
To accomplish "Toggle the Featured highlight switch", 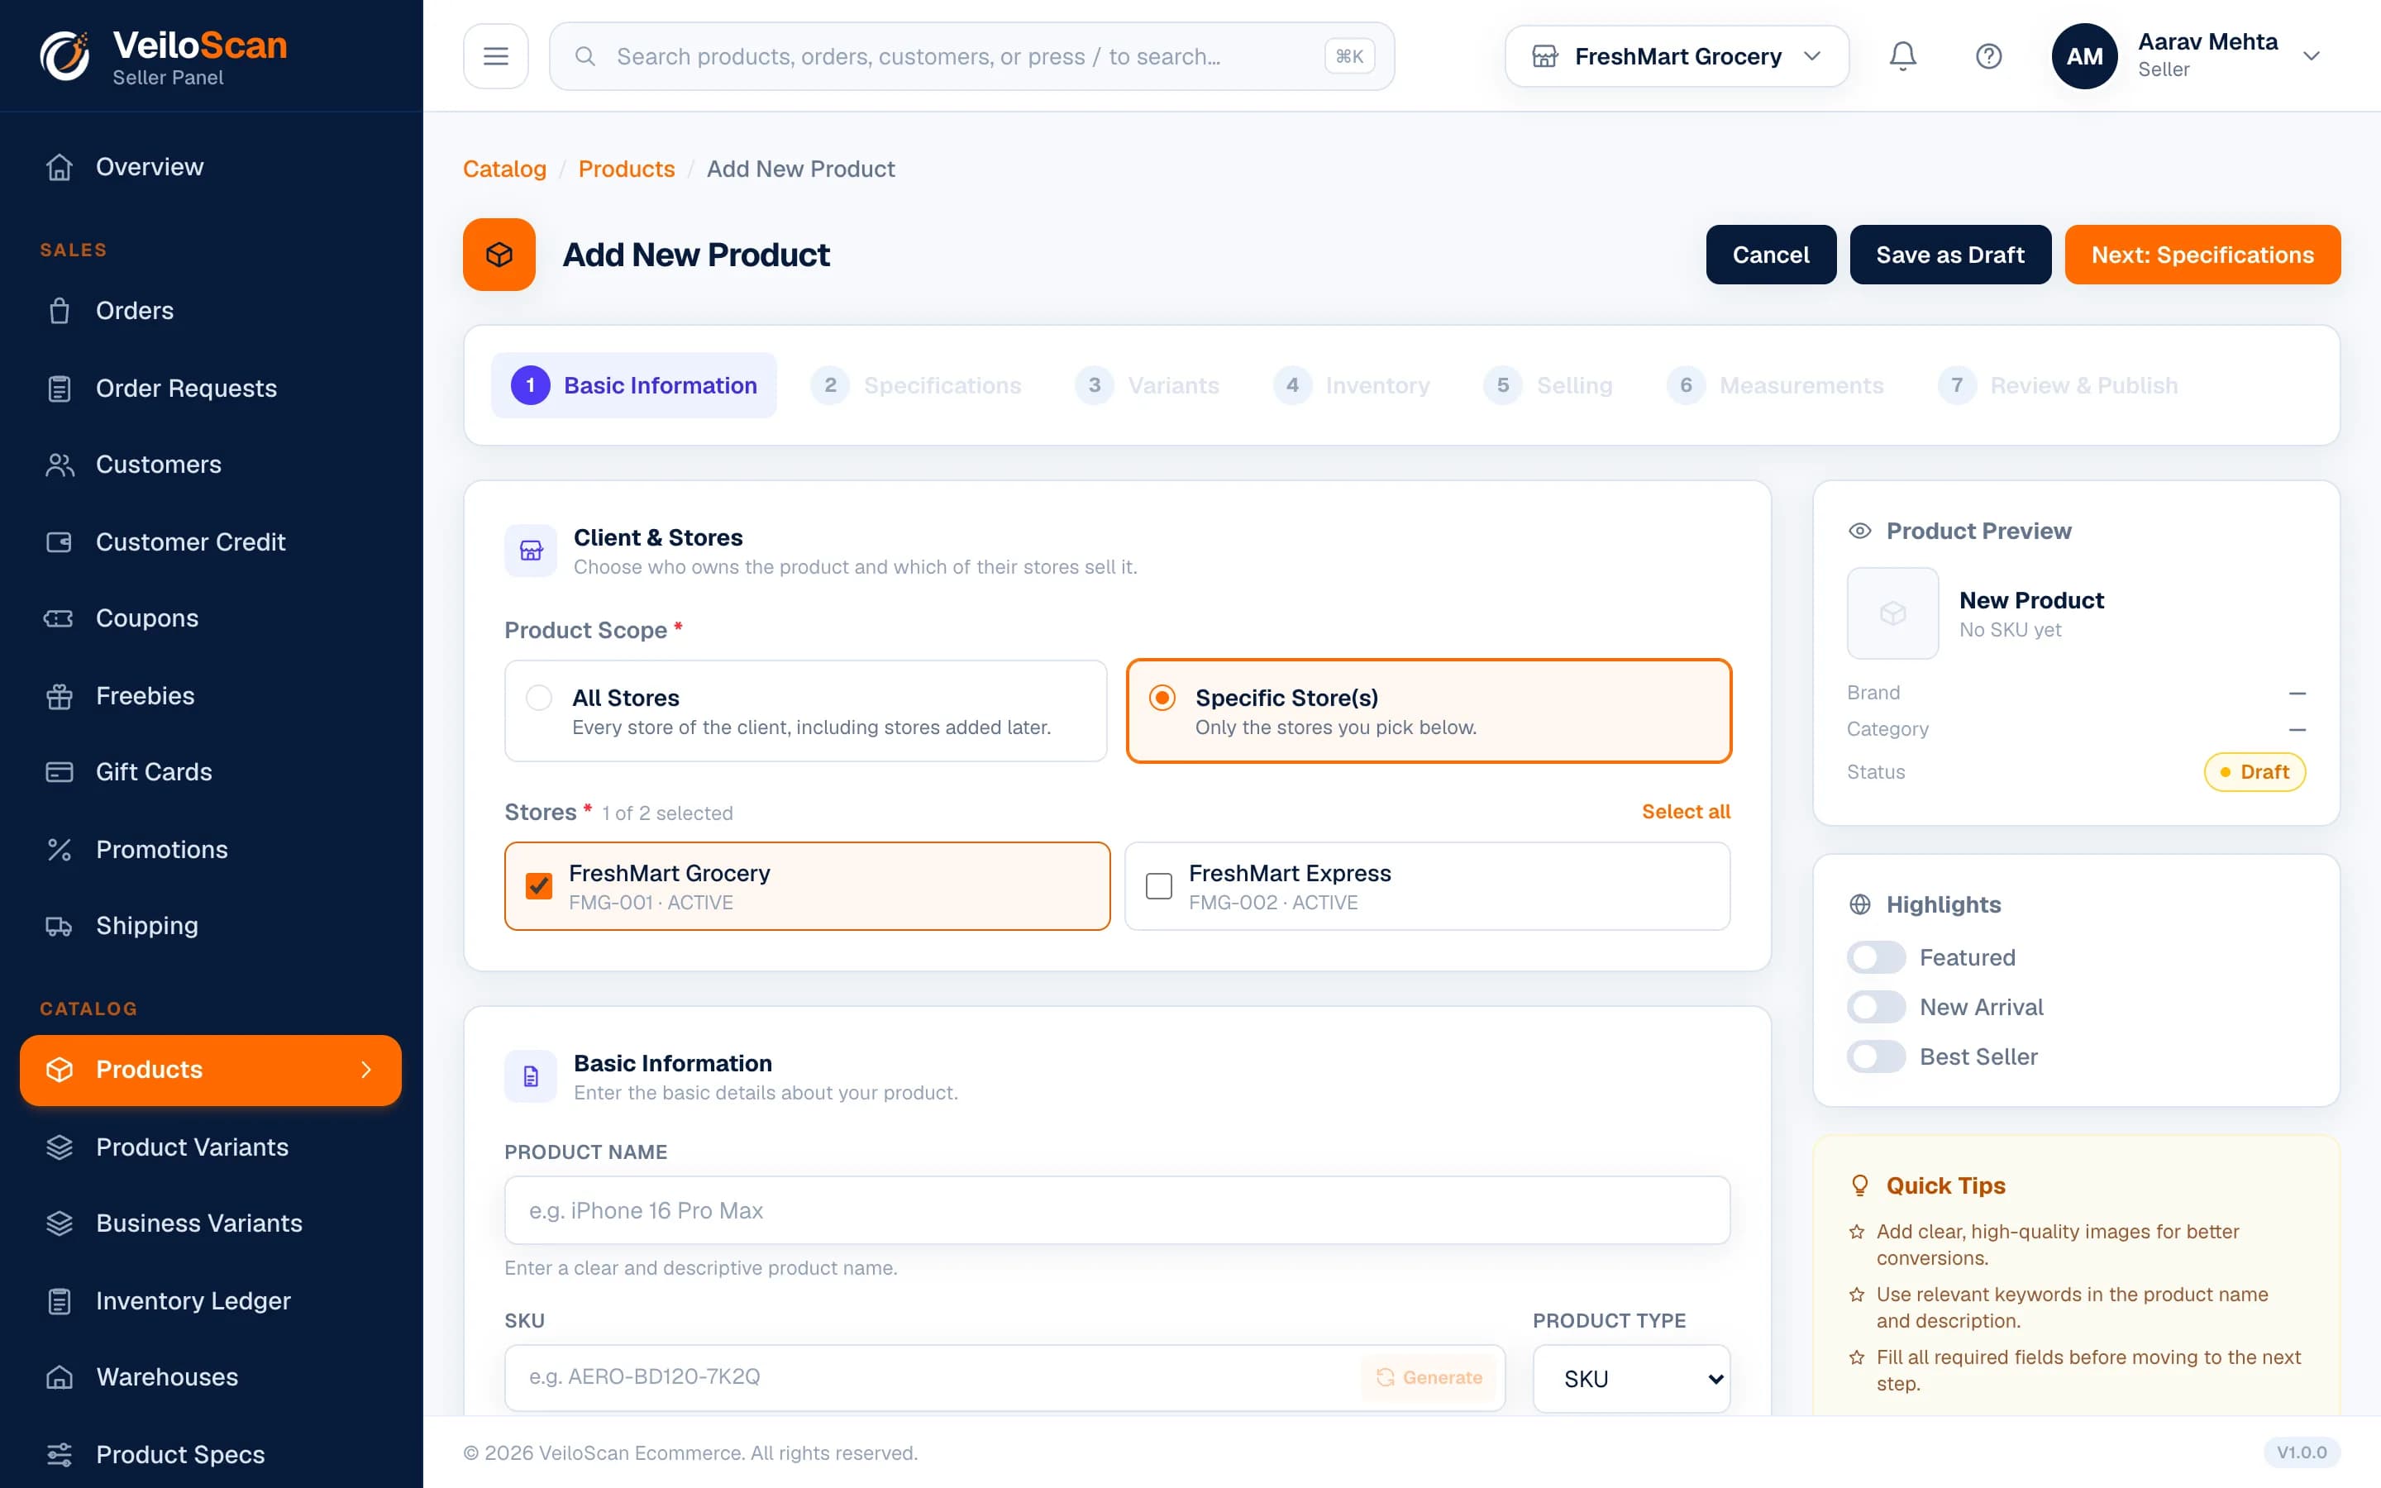I will point(1875,957).
